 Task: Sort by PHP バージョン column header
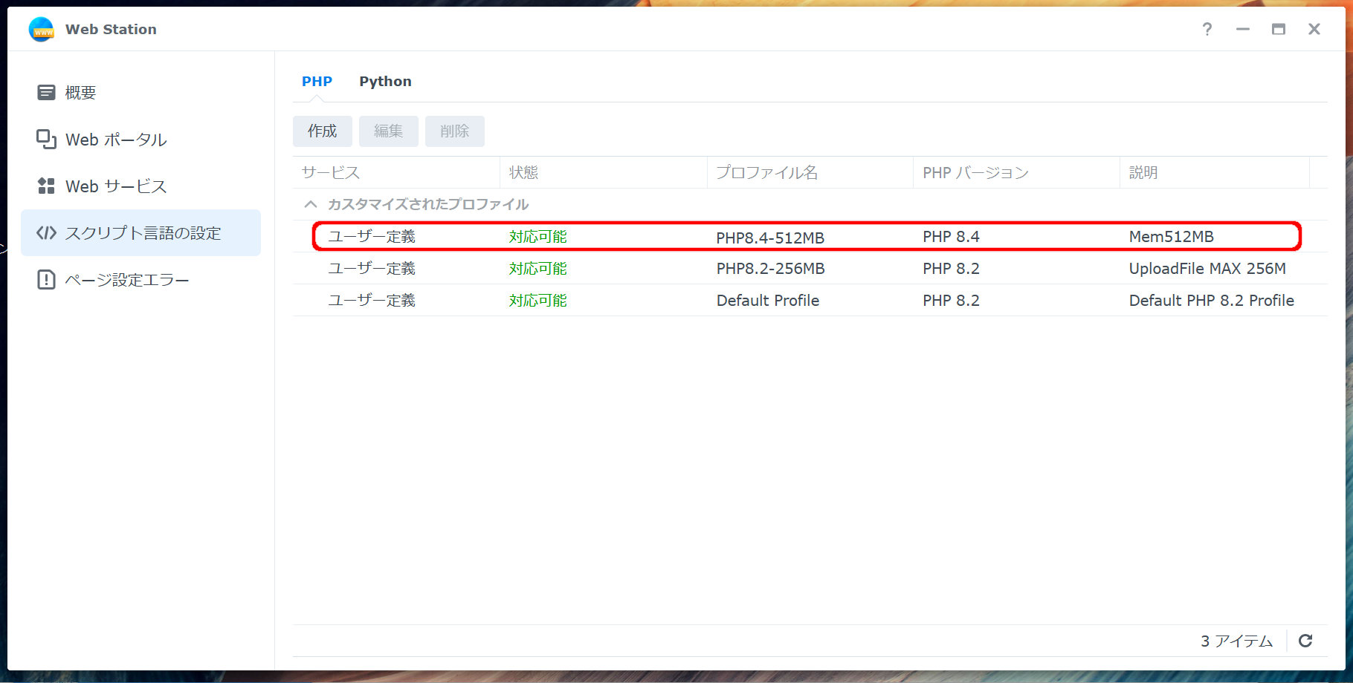pos(975,173)
